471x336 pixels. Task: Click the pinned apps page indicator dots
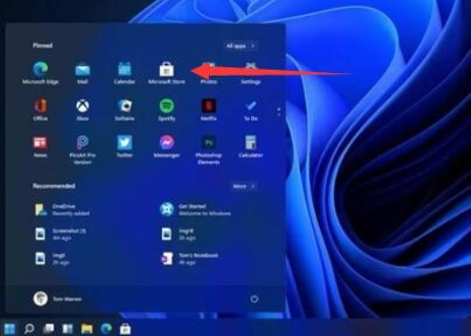(x=279, y=112)
